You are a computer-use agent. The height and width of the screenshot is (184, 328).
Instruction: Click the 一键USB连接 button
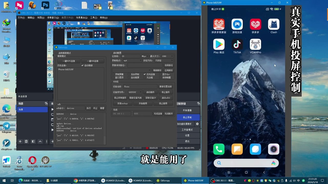[x=93, y=61]
